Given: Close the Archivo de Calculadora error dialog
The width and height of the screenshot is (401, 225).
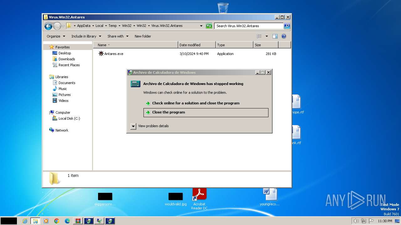Looking at the screenshot, I should pyautogui.click(x=268, y=72).
